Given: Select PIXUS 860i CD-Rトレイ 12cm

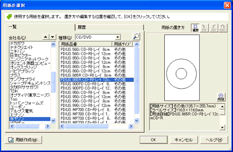Looking at the screenshot, I should coord(97,71).
